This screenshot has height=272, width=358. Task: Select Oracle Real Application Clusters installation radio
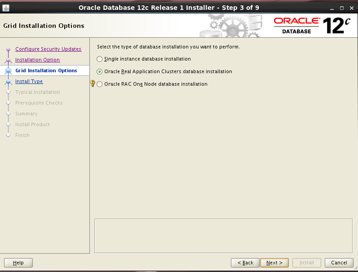point(99,72)
